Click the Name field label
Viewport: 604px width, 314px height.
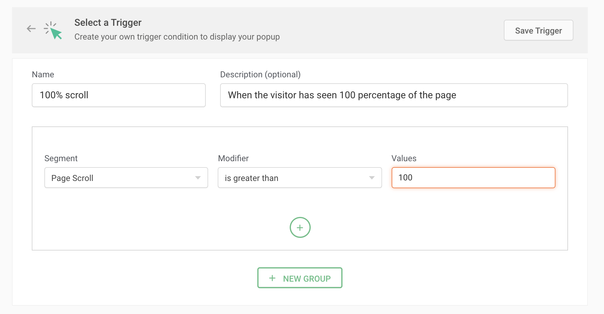pyautogui.click(x=43, y=75)
